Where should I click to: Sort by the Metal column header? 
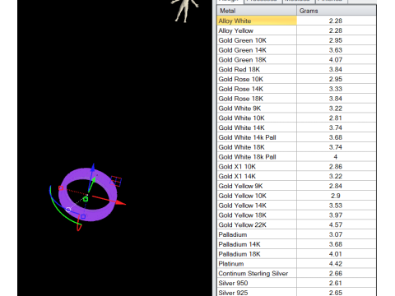coord(257,11)
